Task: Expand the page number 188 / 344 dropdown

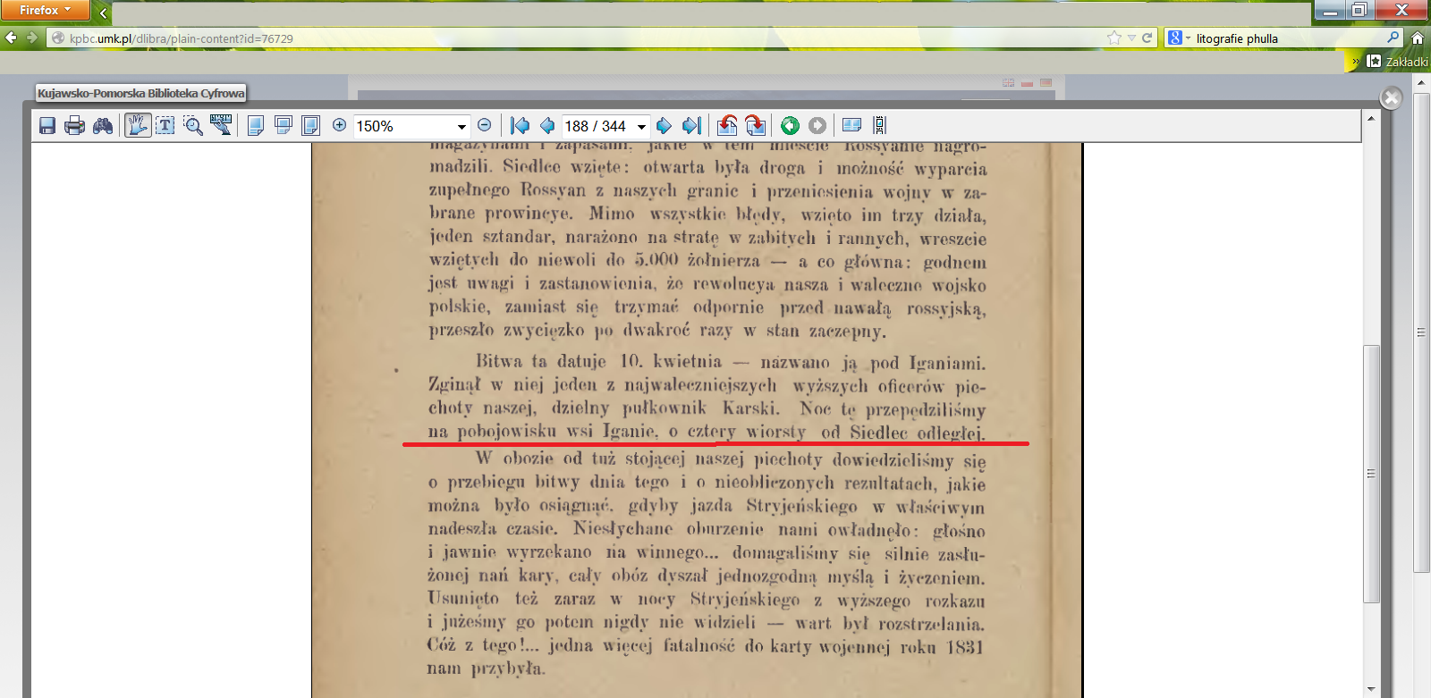Action: point(641,126)
